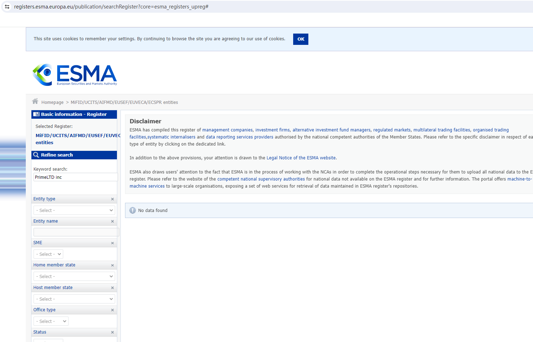Viewport: 533px width, 342px height.
Task: Click the Refine search magnifier icon
Action: pos(36,155)
